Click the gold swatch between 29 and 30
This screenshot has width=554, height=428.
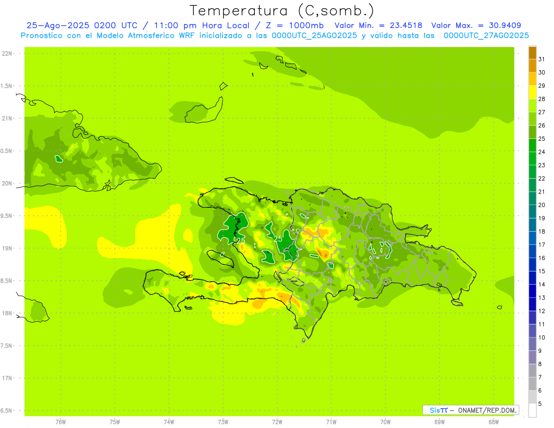pyautogui.click(x=532, y=79)
